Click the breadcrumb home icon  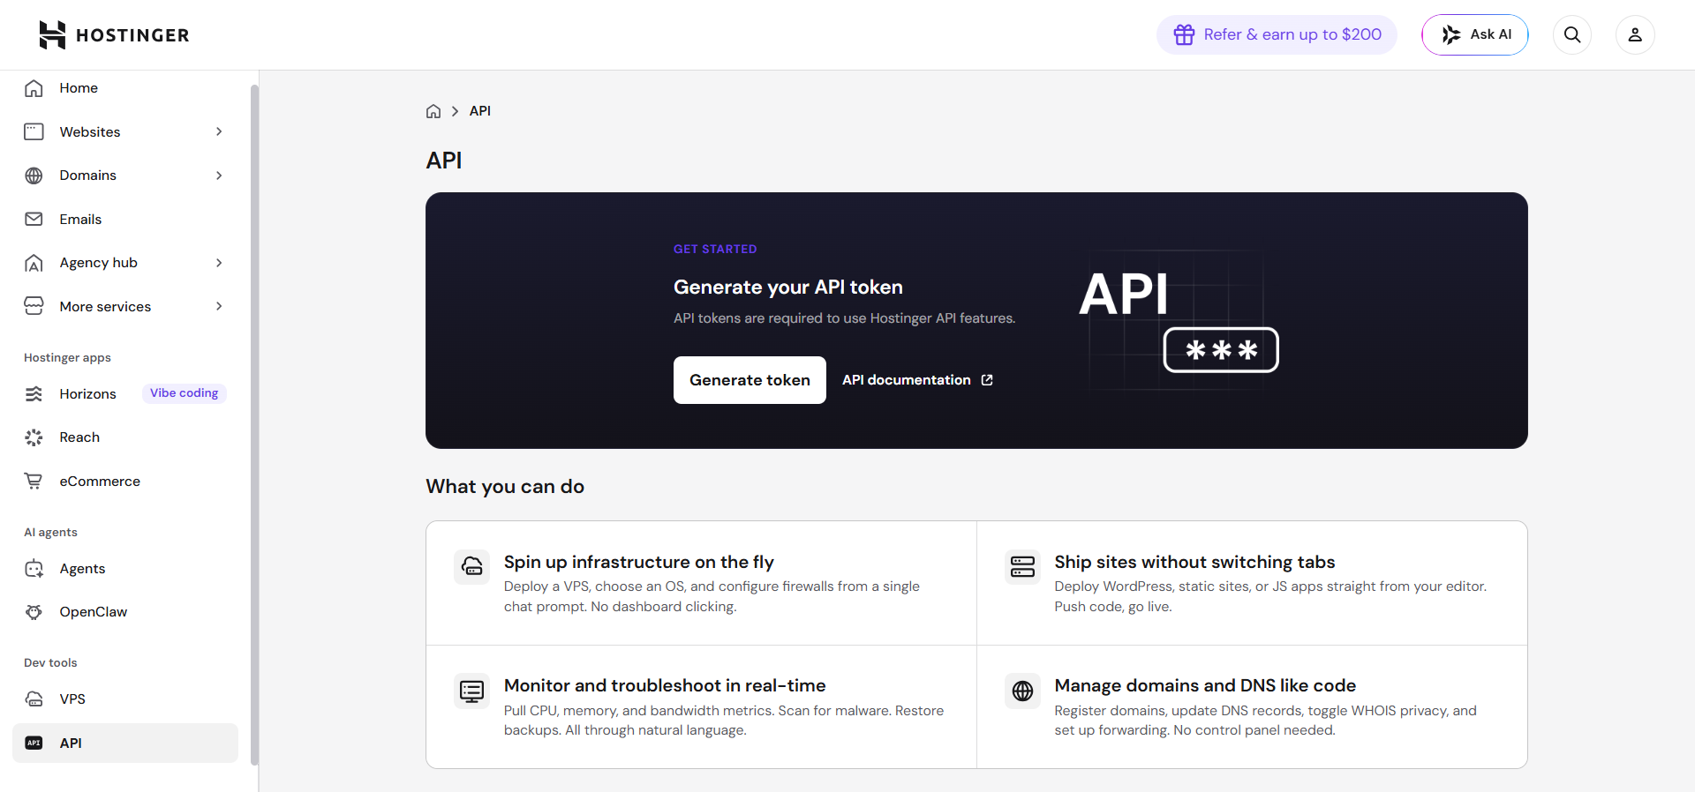pyautogui.click(x=433, y=111)
